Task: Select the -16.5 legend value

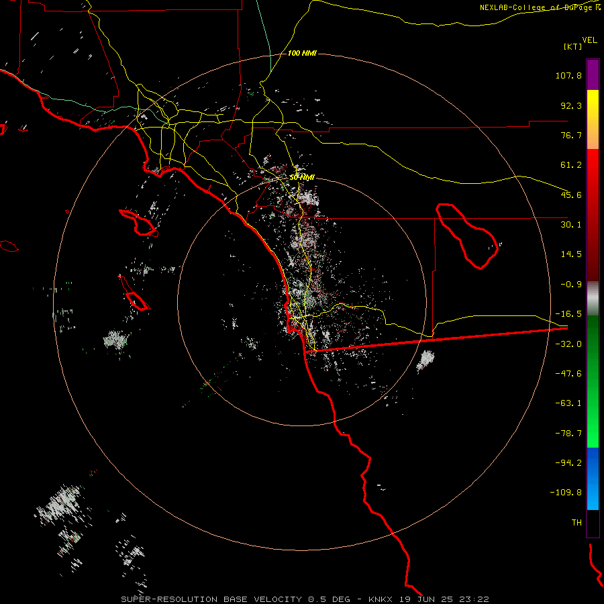Action: coord(568,314)
